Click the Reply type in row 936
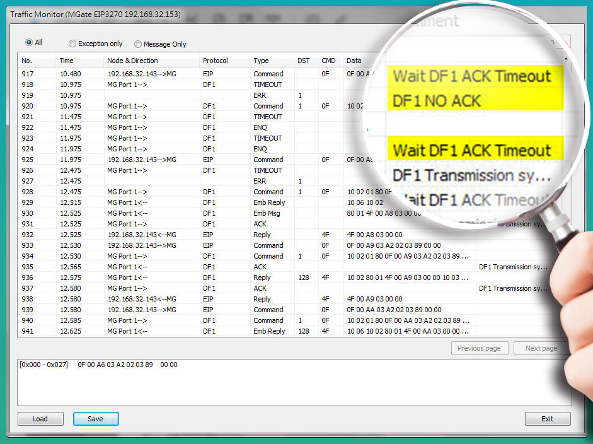This screenshot has width=593, height=444. (x=262, y=277)
